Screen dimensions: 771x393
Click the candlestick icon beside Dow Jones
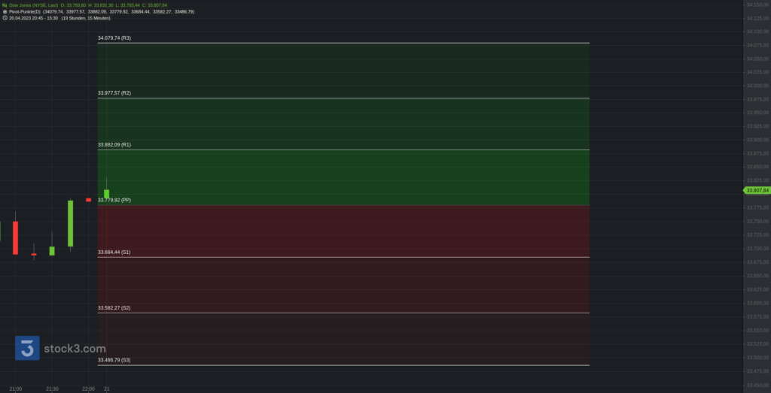click(5, 5)
